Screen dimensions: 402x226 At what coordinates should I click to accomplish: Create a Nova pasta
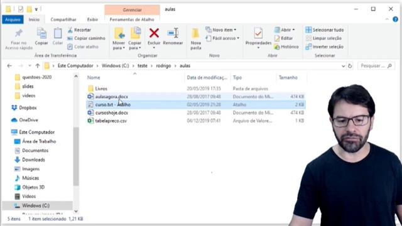point(195,39)
